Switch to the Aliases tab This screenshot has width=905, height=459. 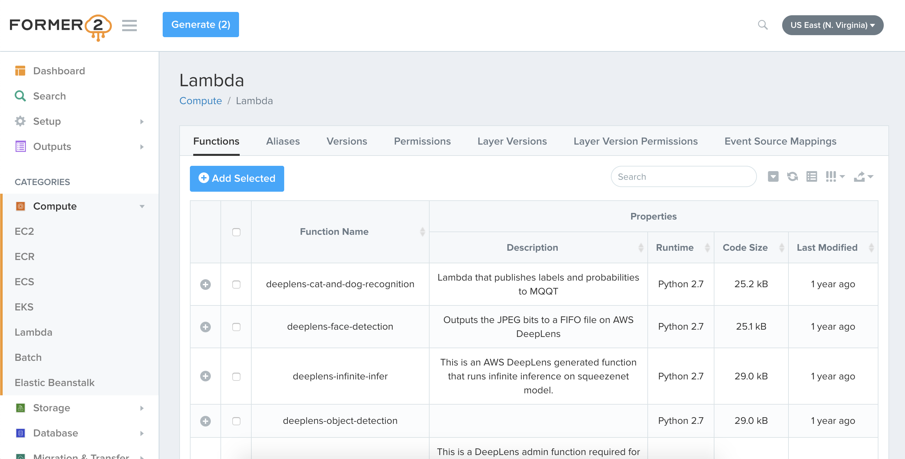[x=283, y=141]
